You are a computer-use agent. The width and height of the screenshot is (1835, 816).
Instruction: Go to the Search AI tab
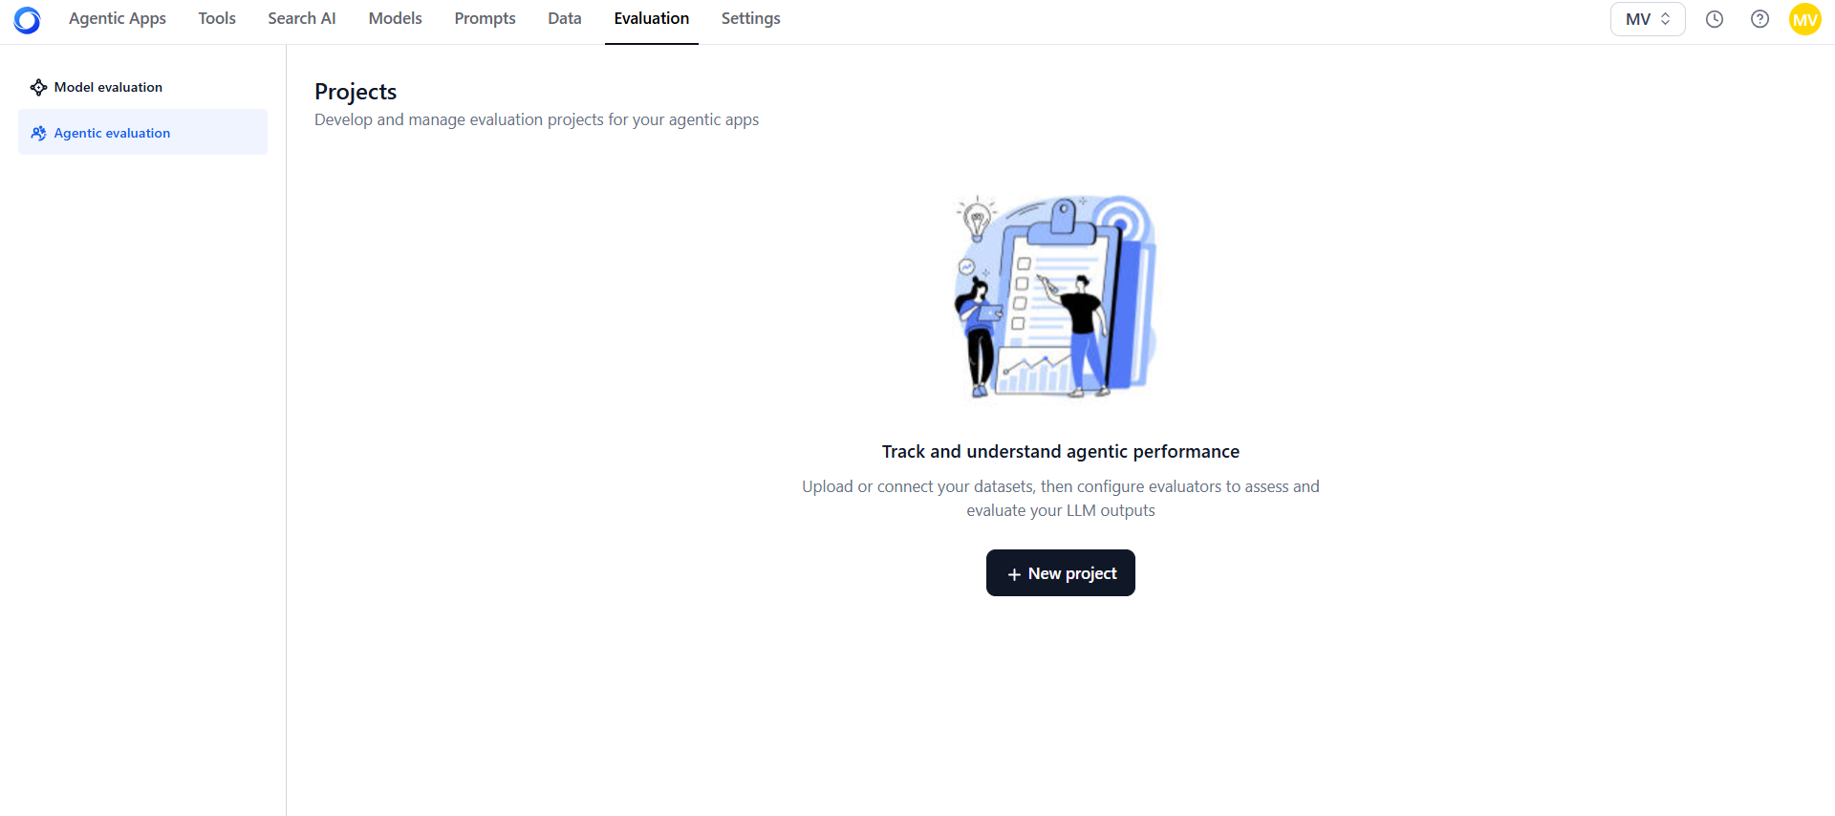[x=302, y=19]
